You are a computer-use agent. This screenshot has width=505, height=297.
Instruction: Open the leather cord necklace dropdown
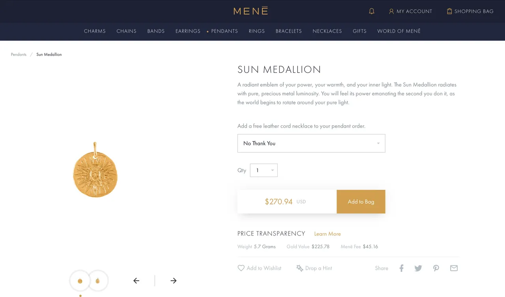pos(311,143)
